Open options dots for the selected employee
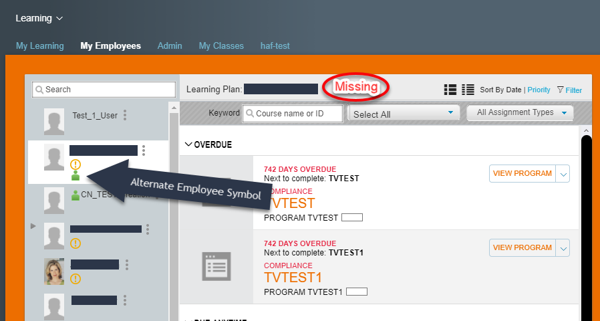This screenshot has height=321, width=600. coord(144,150)
